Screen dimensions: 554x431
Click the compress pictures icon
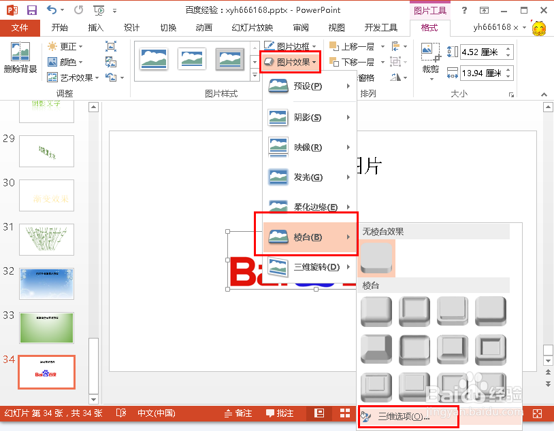click(x=111, y=46)
